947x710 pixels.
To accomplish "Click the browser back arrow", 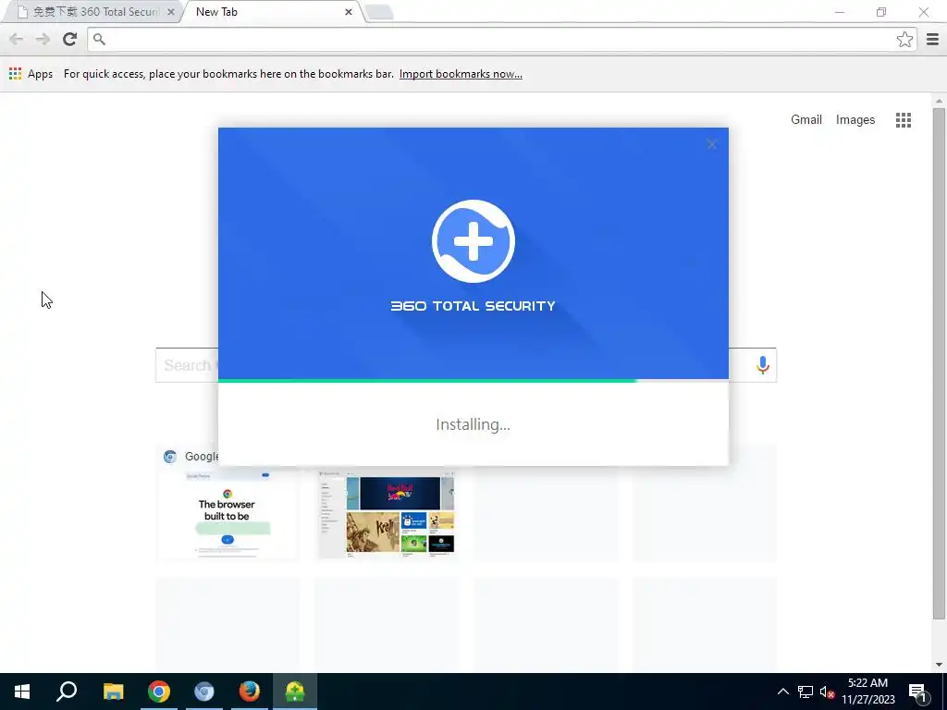I will tap(17, 39).
